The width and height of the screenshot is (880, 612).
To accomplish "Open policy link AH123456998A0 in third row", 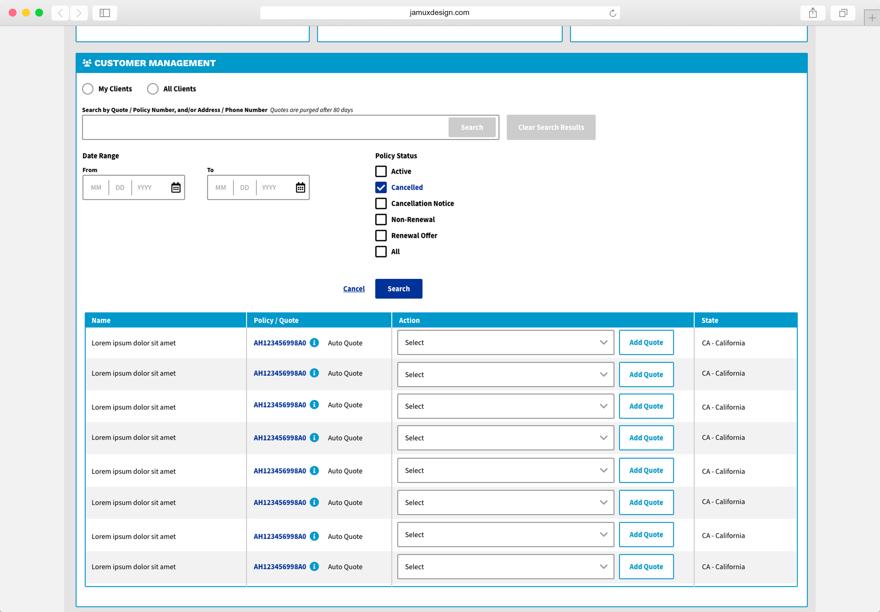I will click(x=280, y=405).
